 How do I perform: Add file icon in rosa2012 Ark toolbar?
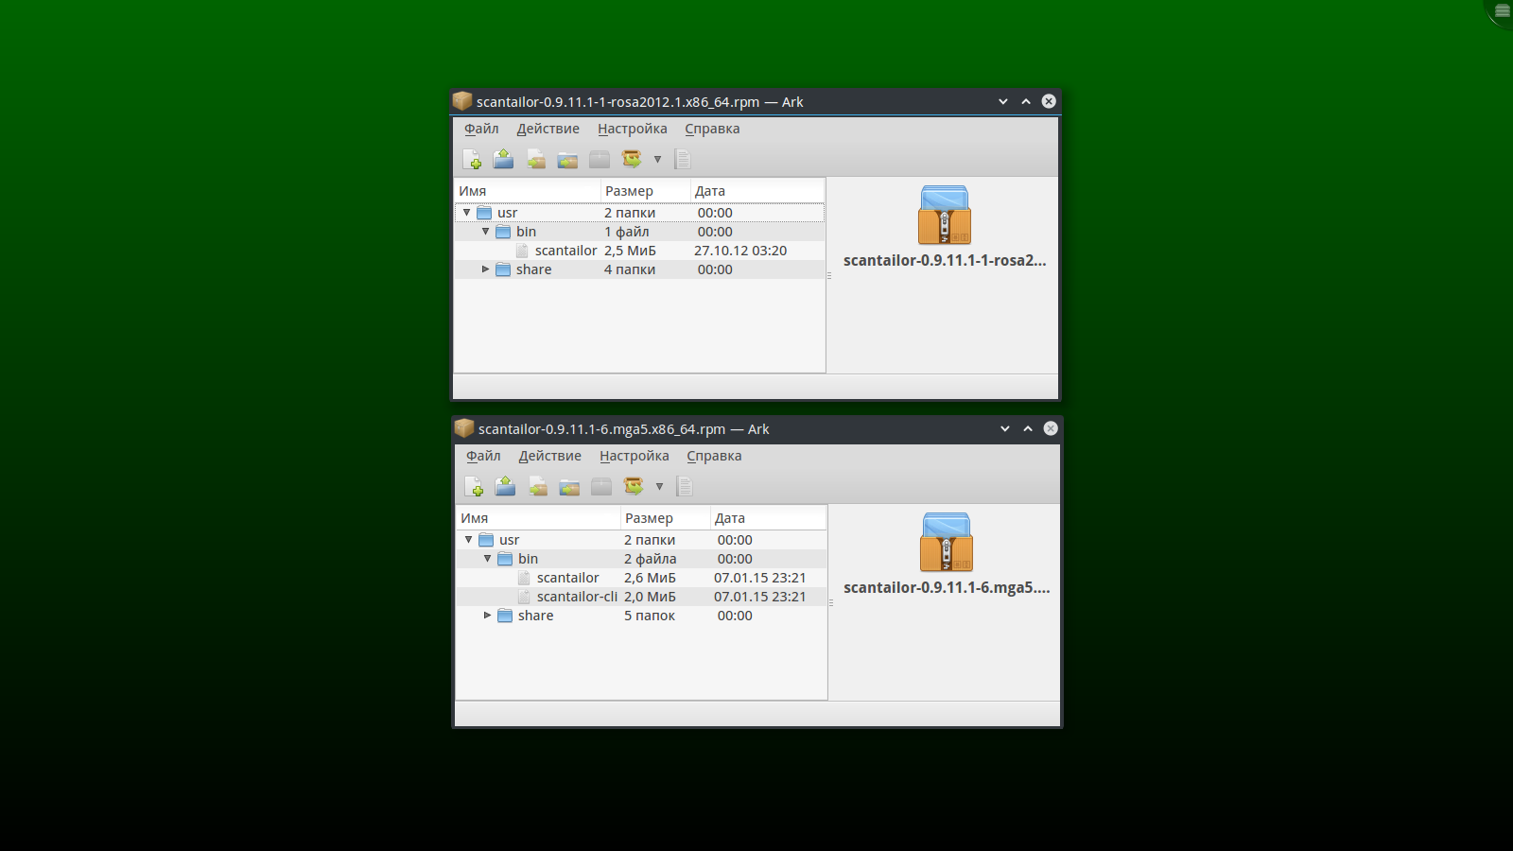[x=536, y=159]
